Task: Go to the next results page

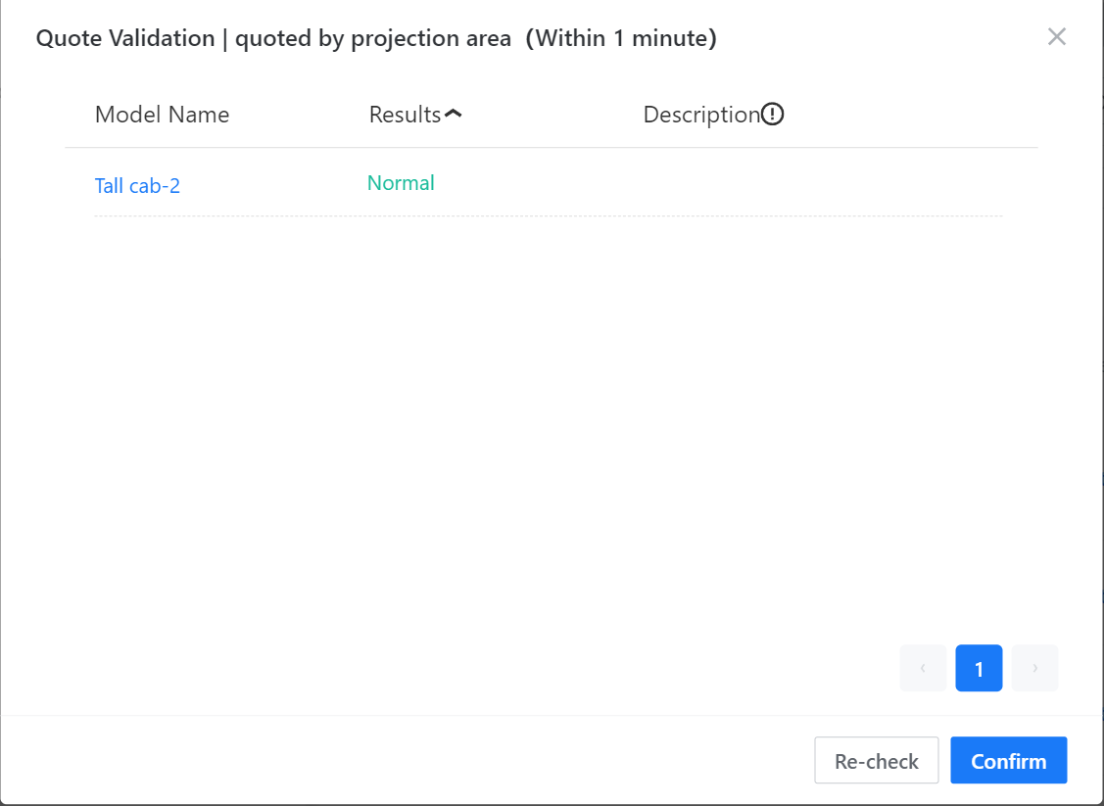Action: point(1034,668)
